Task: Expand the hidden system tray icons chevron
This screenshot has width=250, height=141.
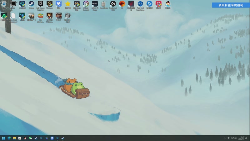Action: pos(225,138)
